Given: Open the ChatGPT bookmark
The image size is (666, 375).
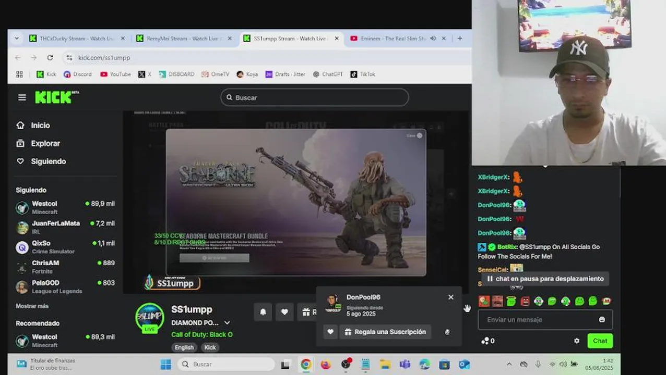Looking at the screenshot, I should tap(327, 74).
